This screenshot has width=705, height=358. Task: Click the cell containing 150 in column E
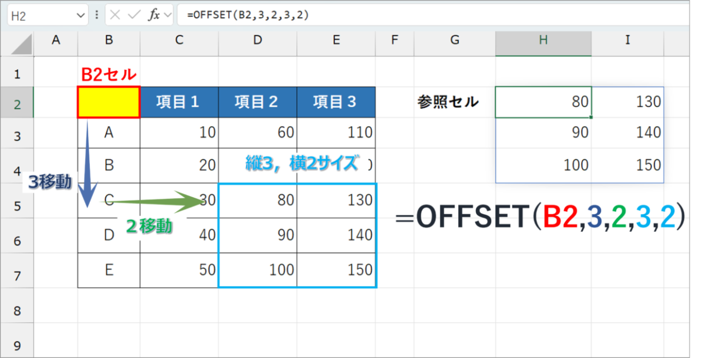pos(336,270)
